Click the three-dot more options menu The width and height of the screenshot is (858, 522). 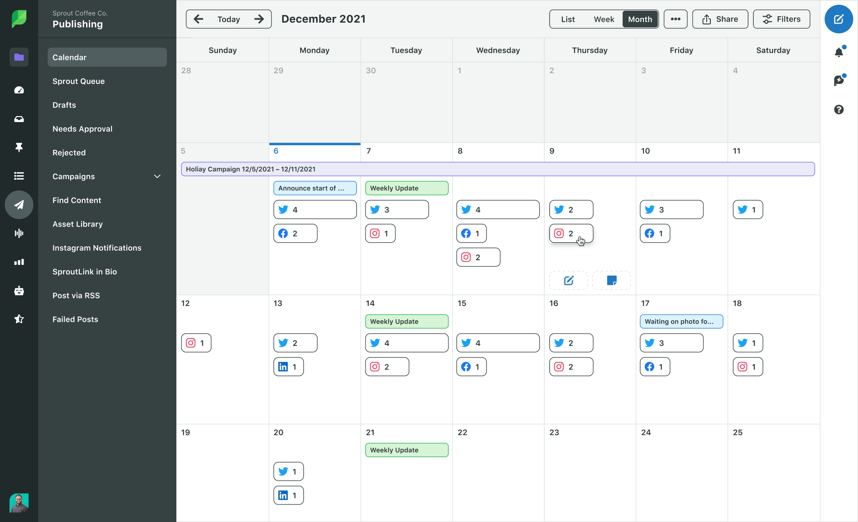(x=675, y=19)
